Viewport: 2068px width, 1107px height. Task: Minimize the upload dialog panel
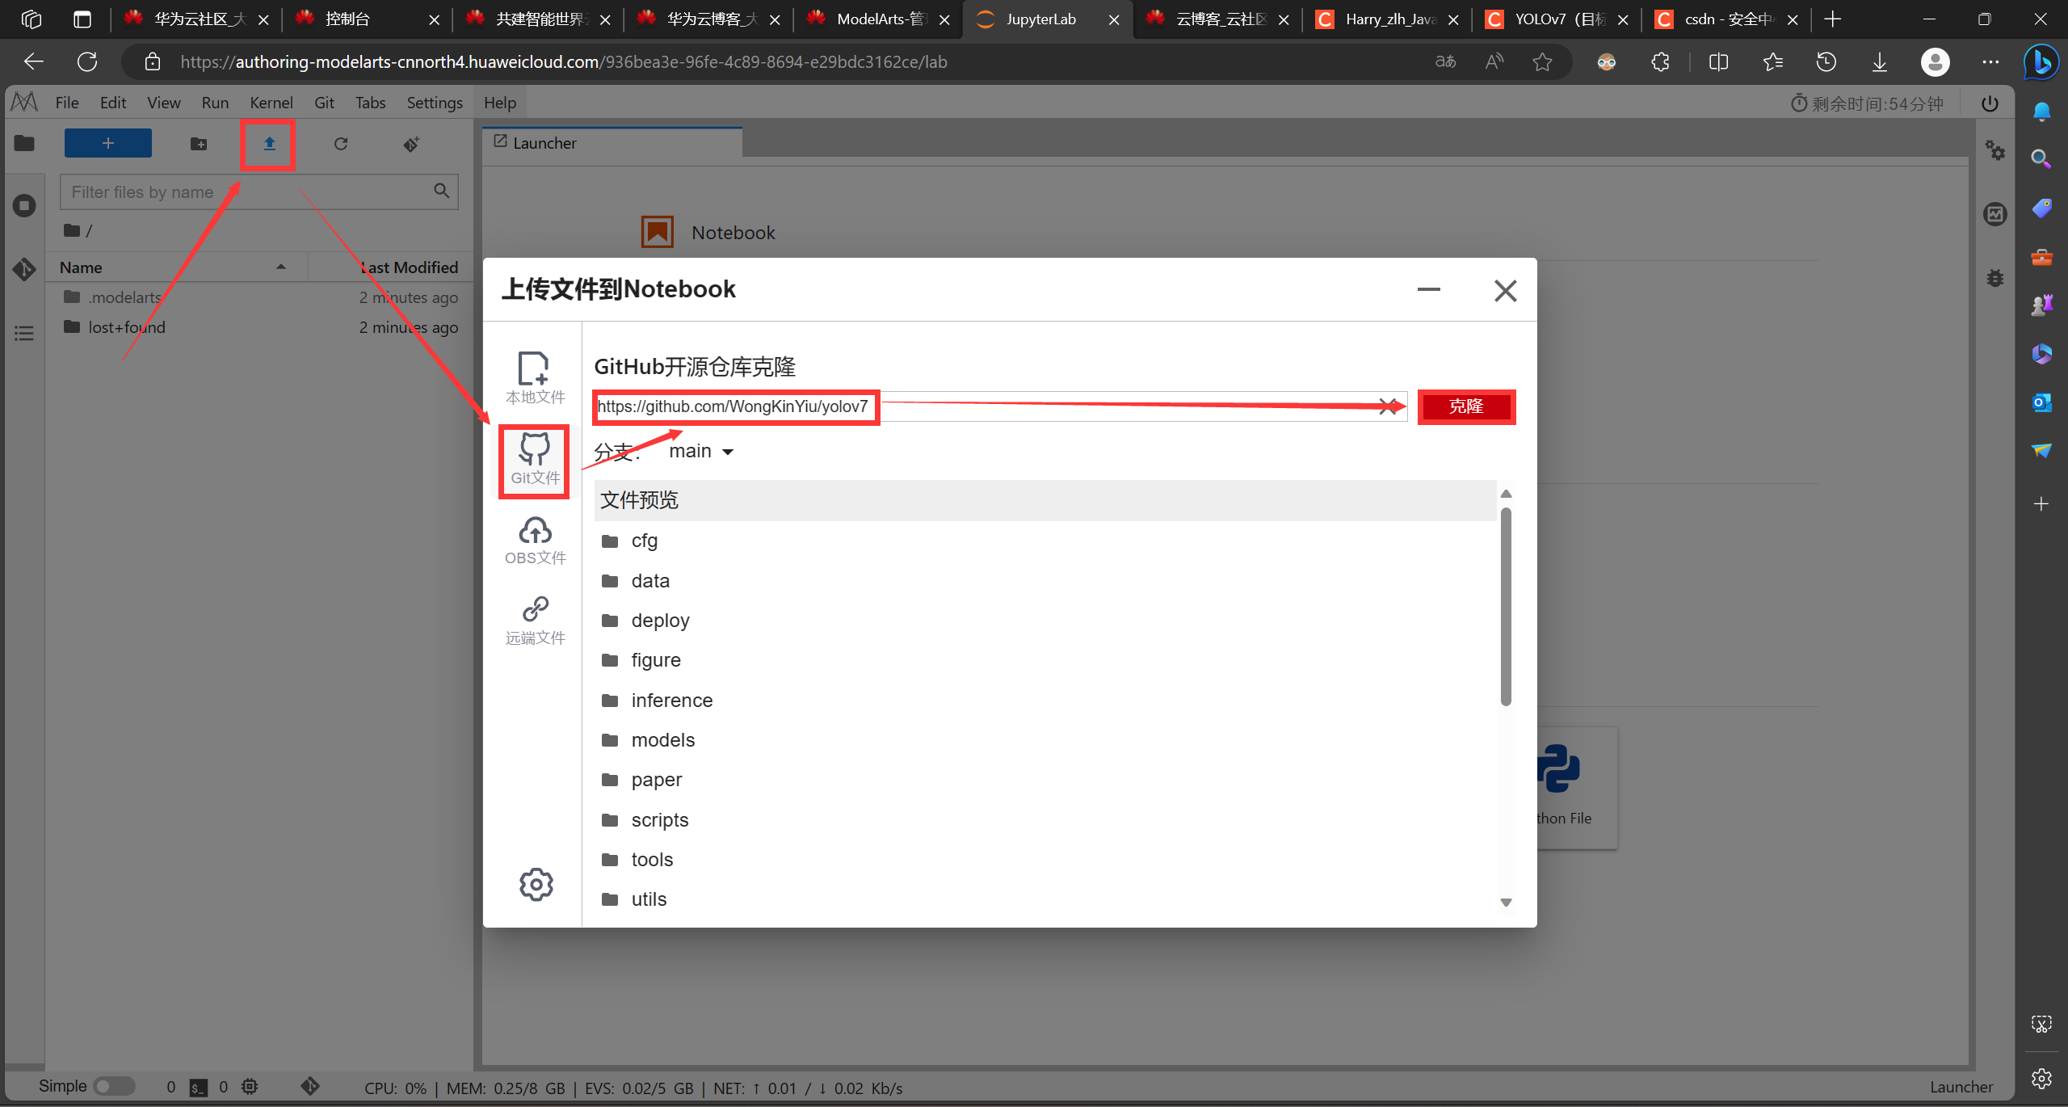1428,290
